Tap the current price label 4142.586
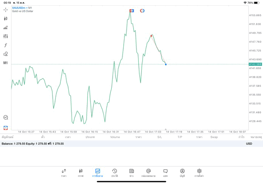Viewport: 263px width, 184px height. coord(255,64)
